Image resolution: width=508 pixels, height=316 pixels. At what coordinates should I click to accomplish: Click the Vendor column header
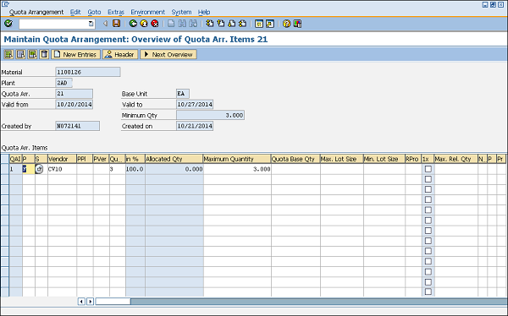(x=62, y=159)
